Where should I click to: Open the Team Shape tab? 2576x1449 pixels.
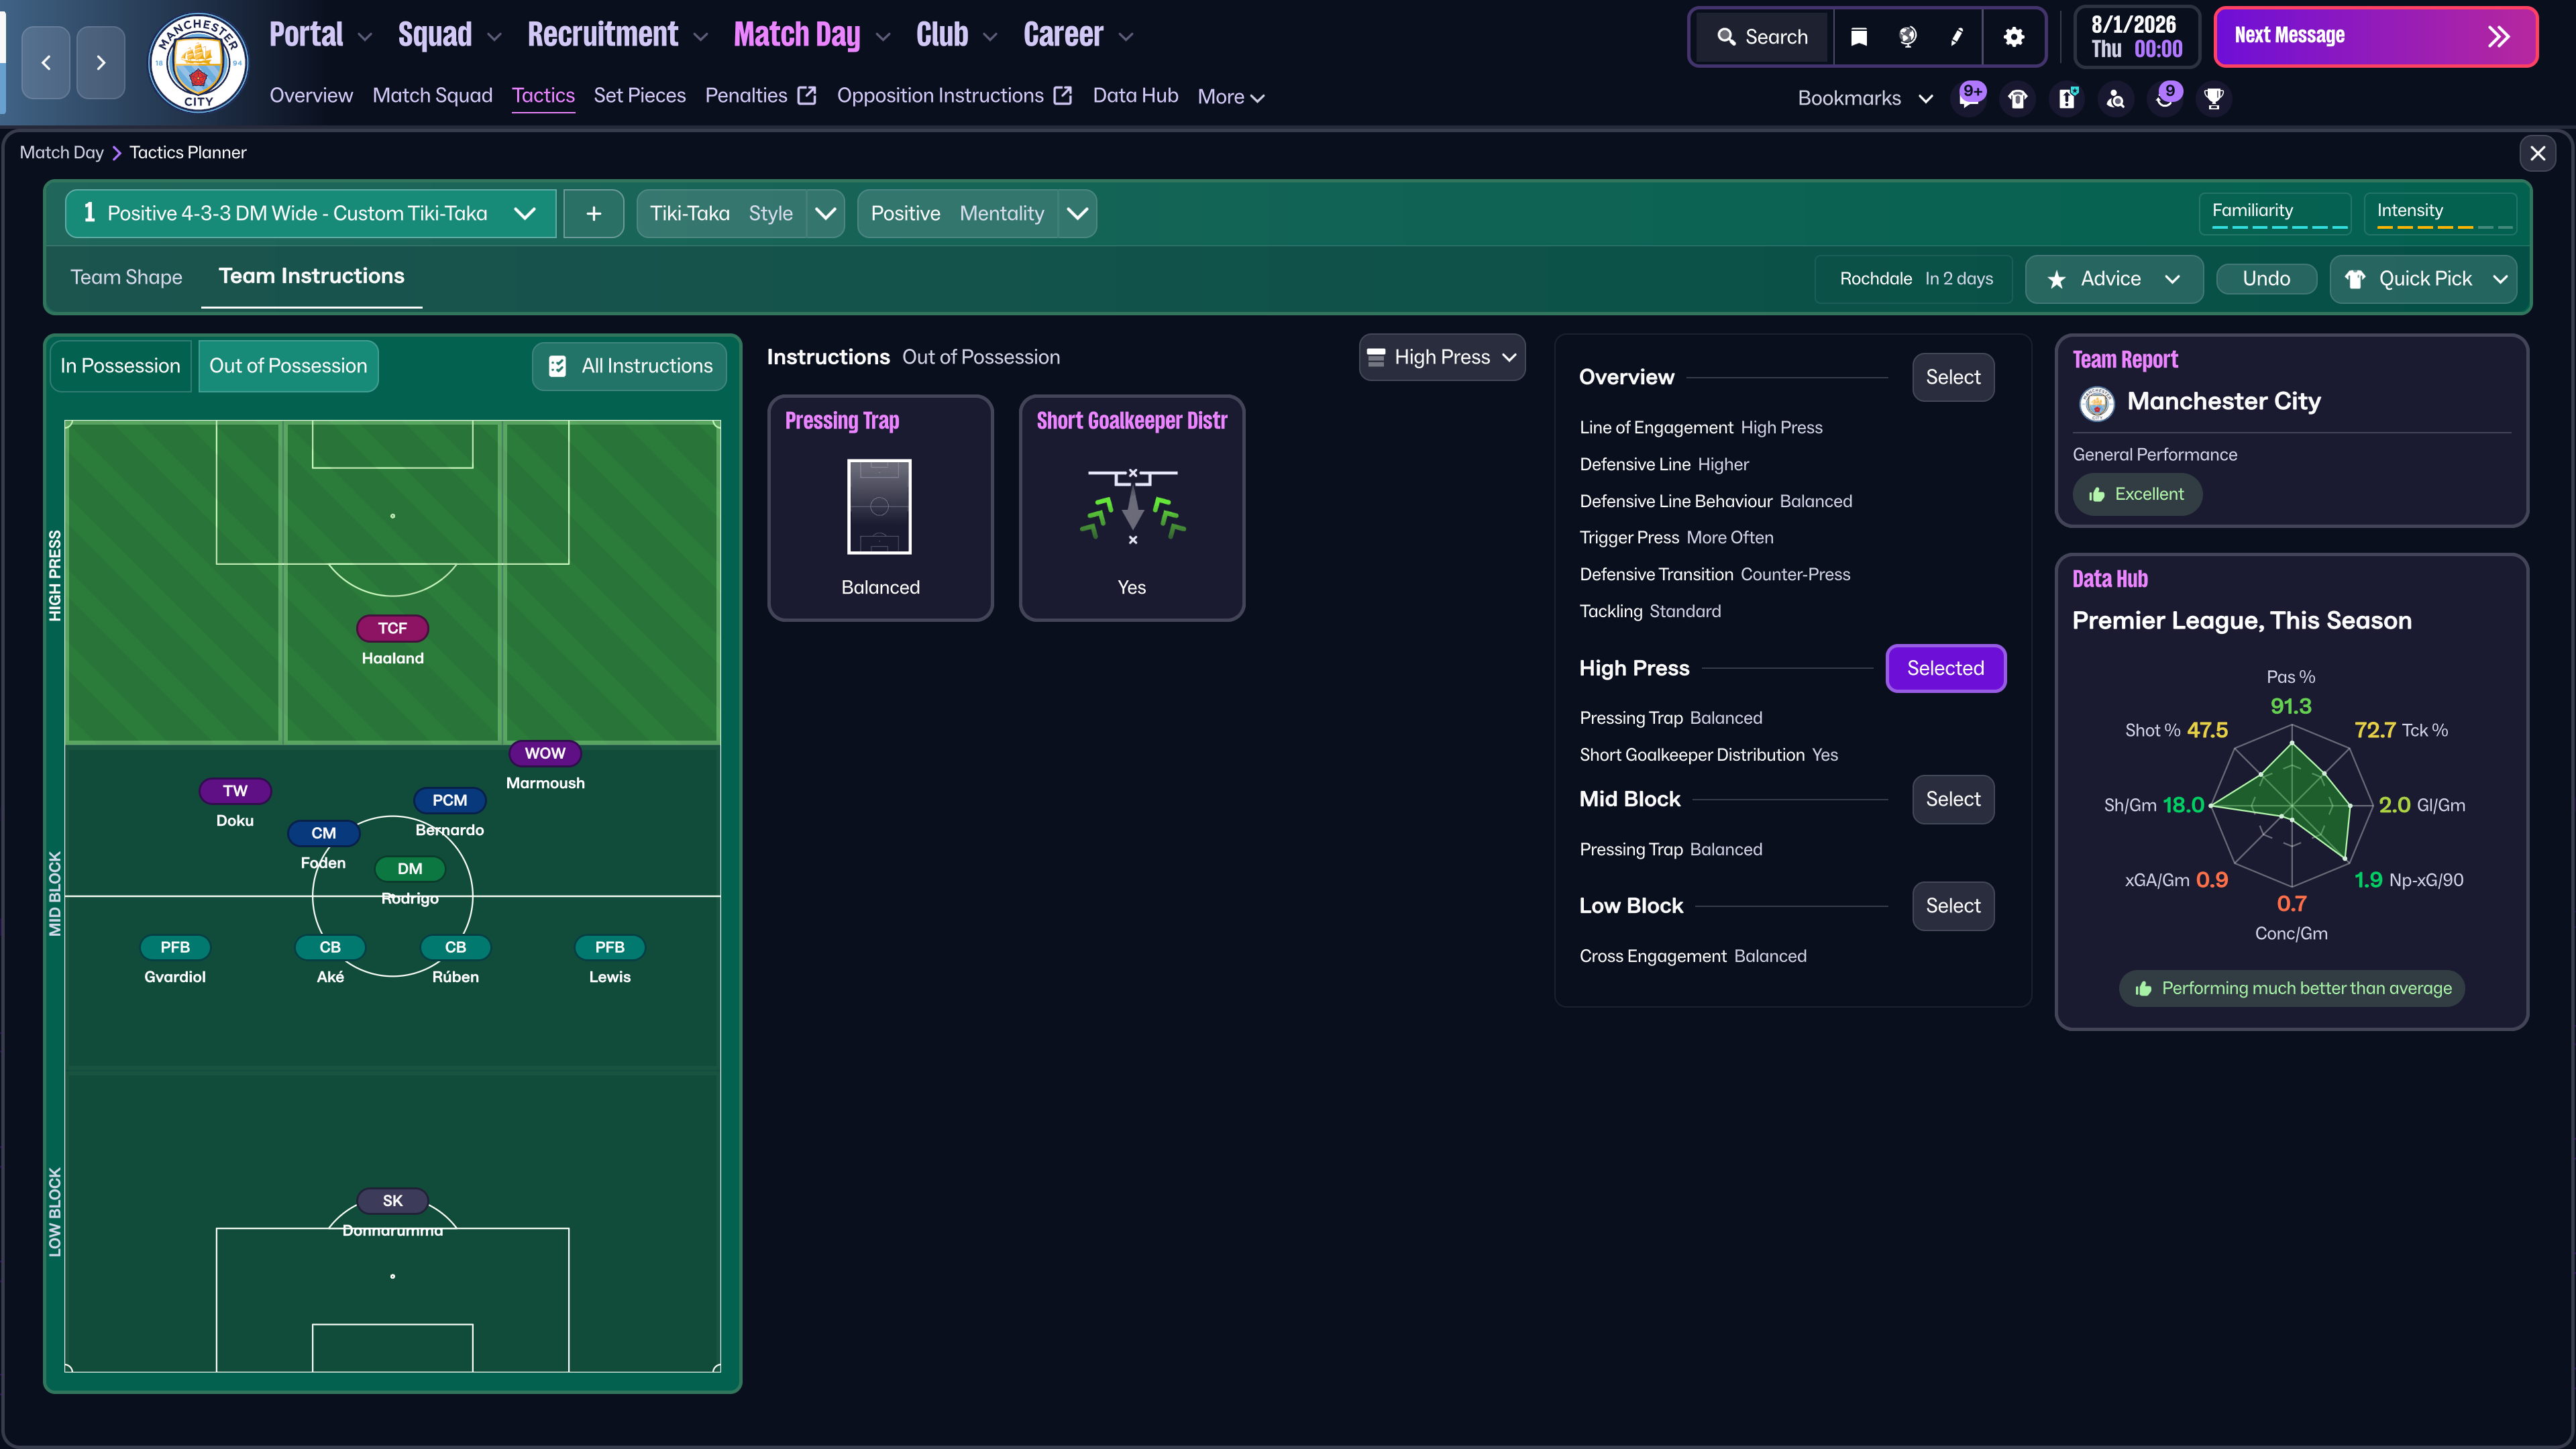pyautogui.click(x=126, y=277)
